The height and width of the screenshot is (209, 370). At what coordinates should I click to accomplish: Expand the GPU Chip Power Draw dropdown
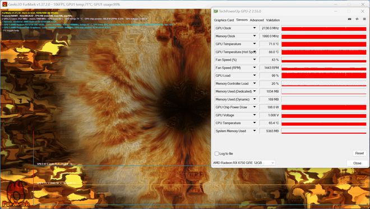pos(255,107)
